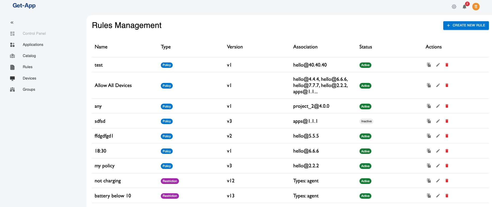Edit the '18:30' rule
Screen dimensions: 492x207
[x=438, y=151]
